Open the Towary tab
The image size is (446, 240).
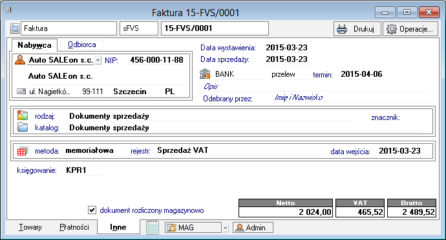[x=30, y=227]
